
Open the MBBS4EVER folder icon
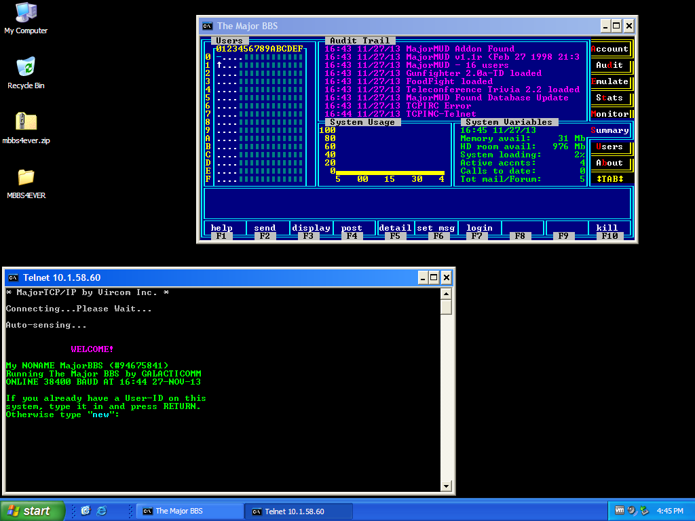coord(26,177)
